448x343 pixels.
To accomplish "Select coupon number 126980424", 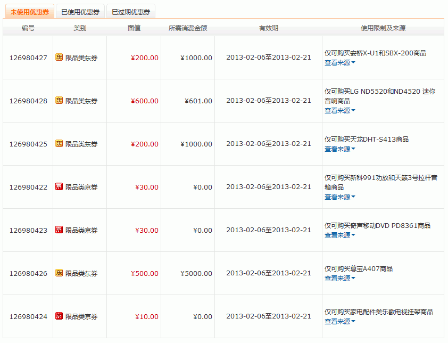I will (x=28, y=317).
